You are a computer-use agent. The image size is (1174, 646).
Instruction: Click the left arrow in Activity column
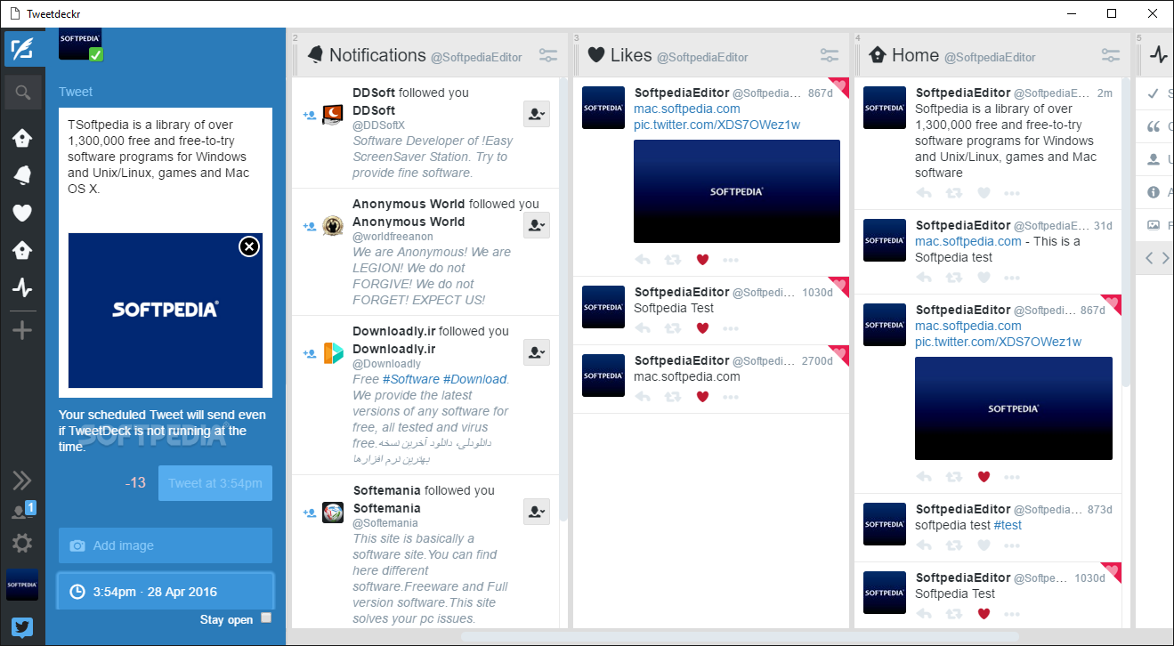click(1149, 258)
